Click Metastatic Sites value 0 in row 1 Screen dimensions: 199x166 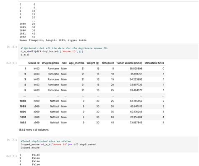(163, 69)
